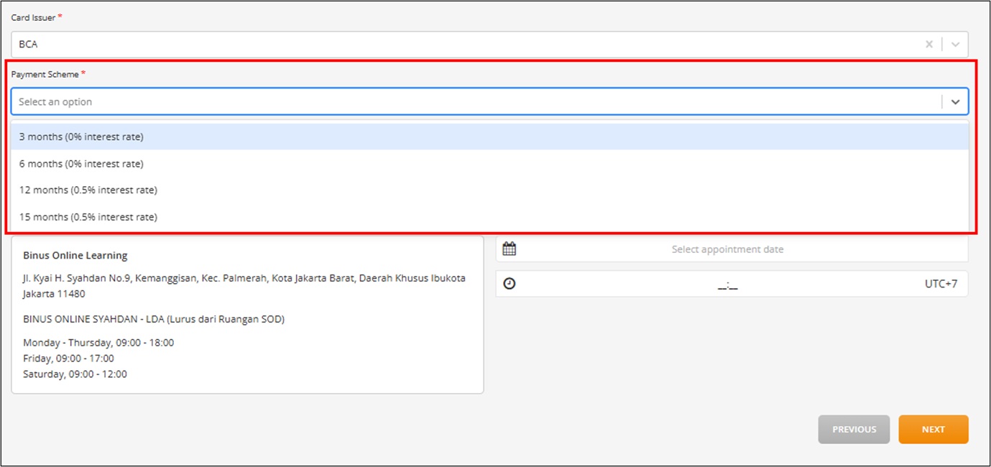This screenshot has width=991, height=467.
Task: Click the clock icon for appointment time
Action: tap(510, 284)
